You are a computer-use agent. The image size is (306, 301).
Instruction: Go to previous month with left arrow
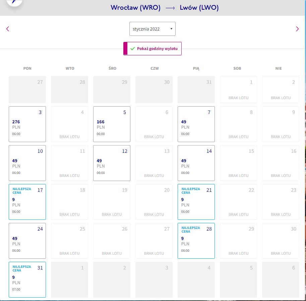[8, 29]
